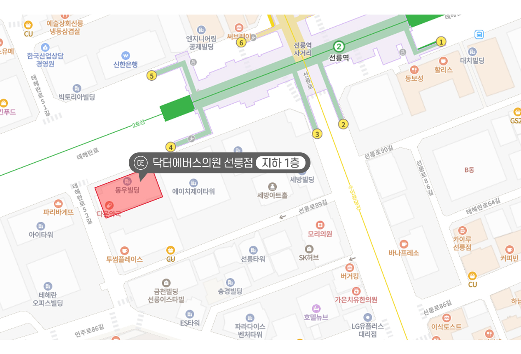Viewport: 521px width, 354px height.
Task: Click the CU store icon near 투썸플레이스
Action: click(170, 250)
